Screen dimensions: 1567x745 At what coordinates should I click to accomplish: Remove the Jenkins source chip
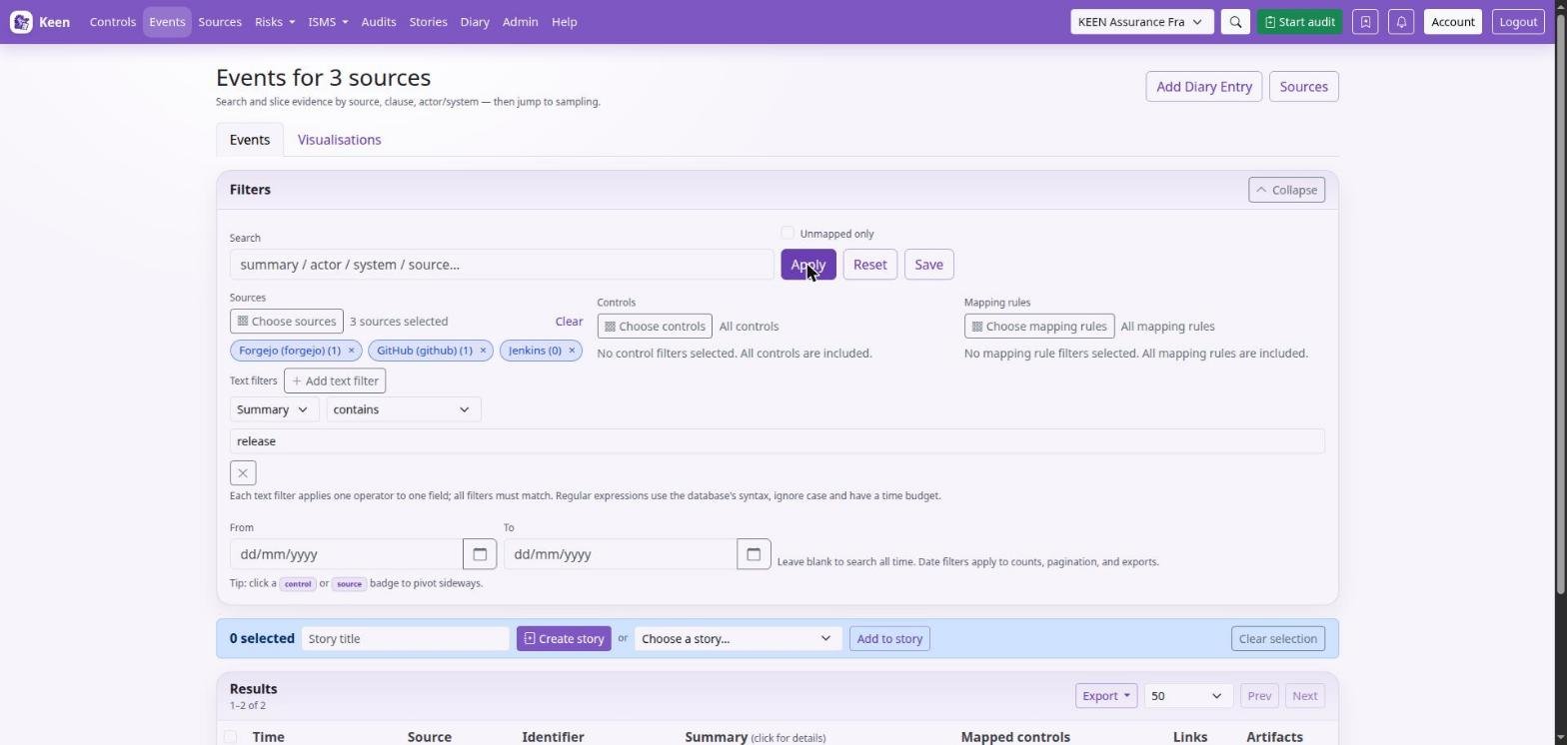(x=572, y=351)
